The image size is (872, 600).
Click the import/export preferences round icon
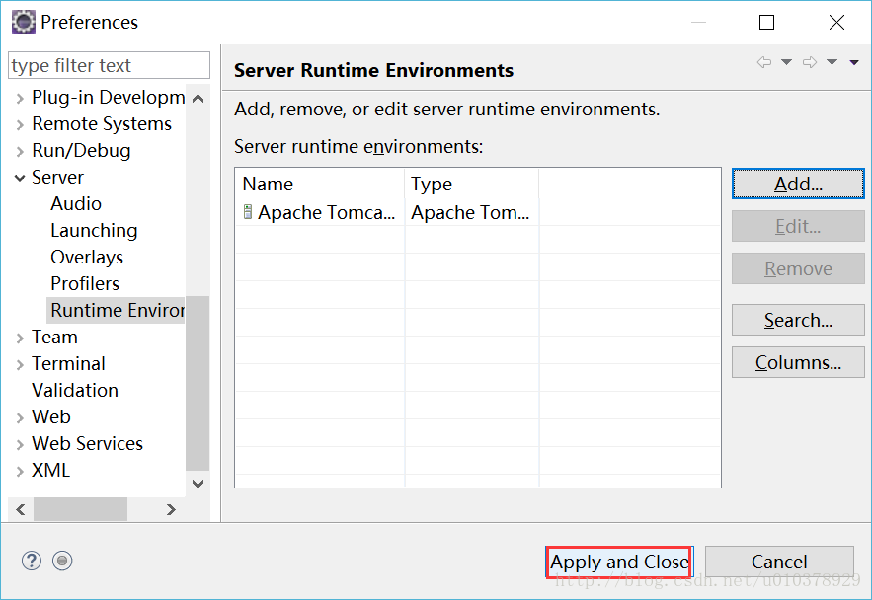[62, 561]
